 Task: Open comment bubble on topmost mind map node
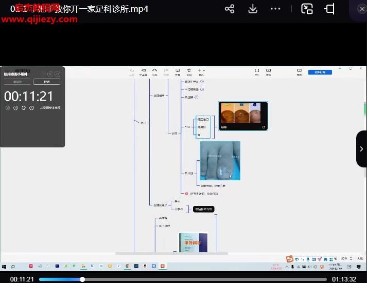coord(202,82)
